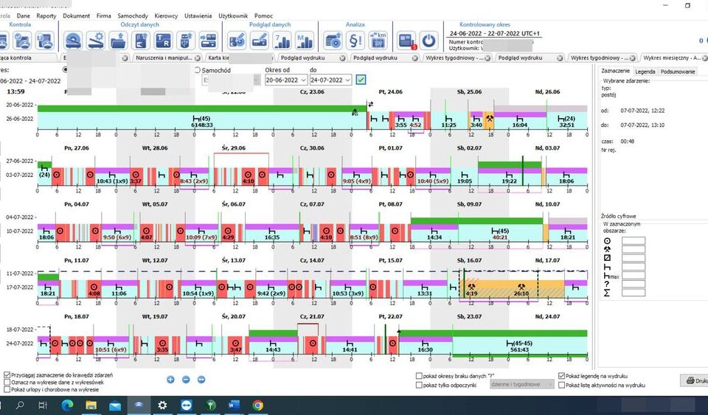Open Microsoft Edge from the taskbar
This screenshot has width=708, height=415.
68,405
